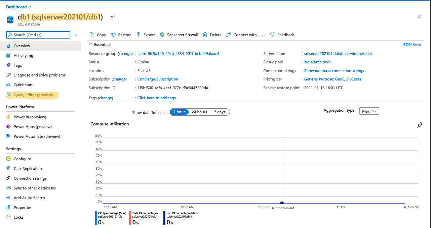Focus the Search (Cmd+/) field
Image resolution: width=431 pixels, height=228 pixels.
coord(38,35)
